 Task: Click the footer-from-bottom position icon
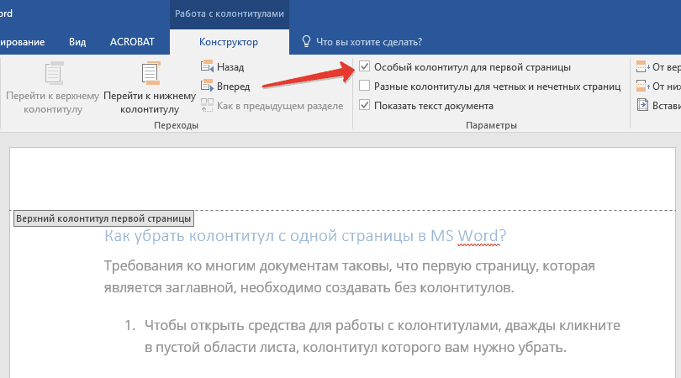[x=642, y=86]
